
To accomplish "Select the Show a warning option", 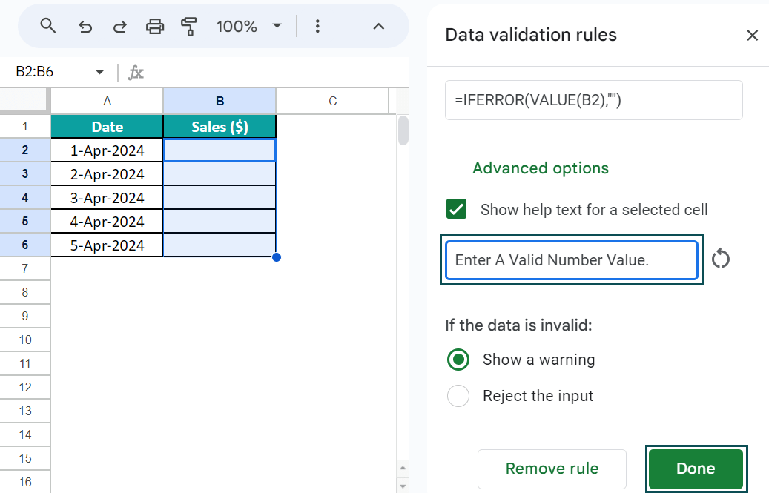I will (x=458, y=360).
